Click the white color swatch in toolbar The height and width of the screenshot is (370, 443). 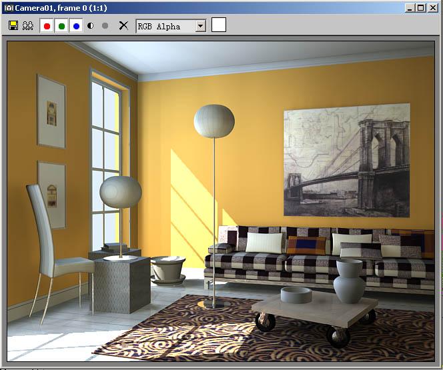click(x=219, y=25)
